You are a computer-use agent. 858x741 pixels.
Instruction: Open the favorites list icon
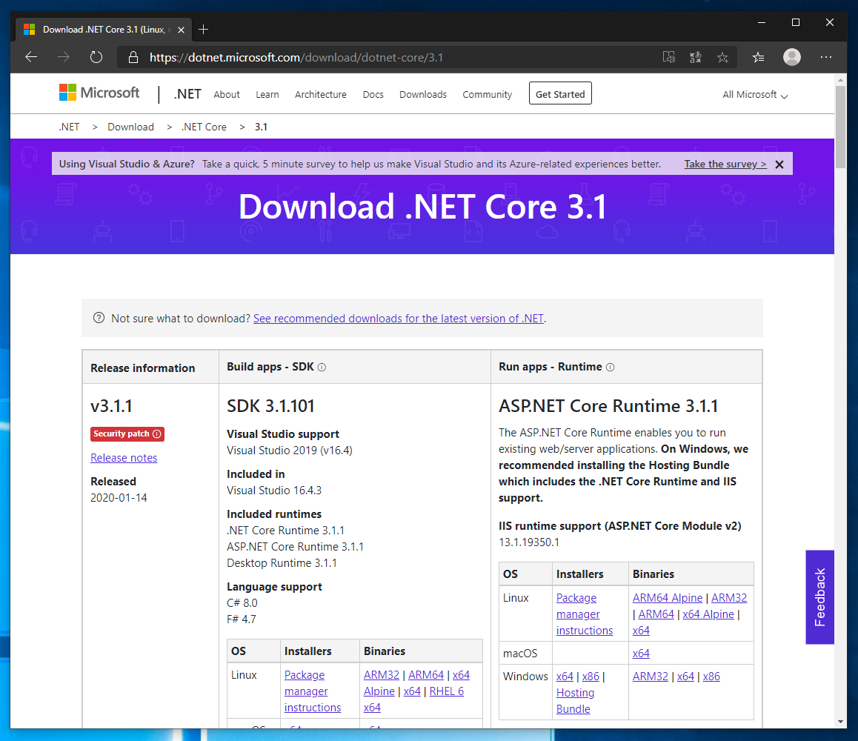(x=758, y=57)
